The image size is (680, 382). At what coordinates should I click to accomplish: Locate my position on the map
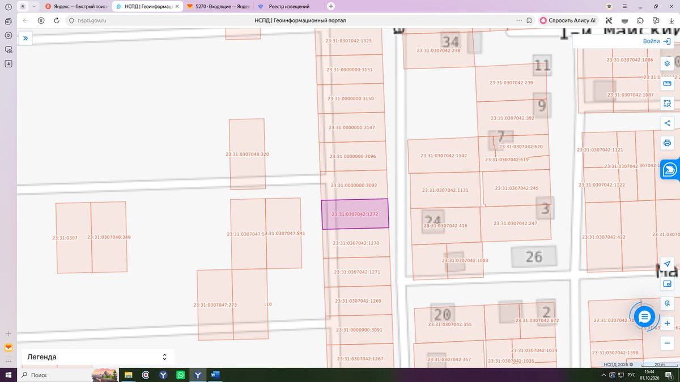(x=668, y=264)
